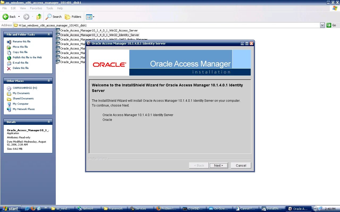Collapse the File and Folder Tasks panel
The image size is (340, 212).
[49, 34]
